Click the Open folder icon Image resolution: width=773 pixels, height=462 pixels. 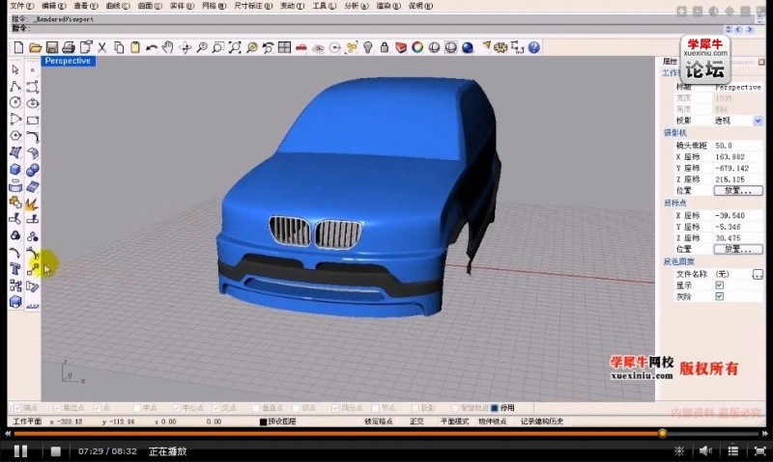tap(35, 47)
